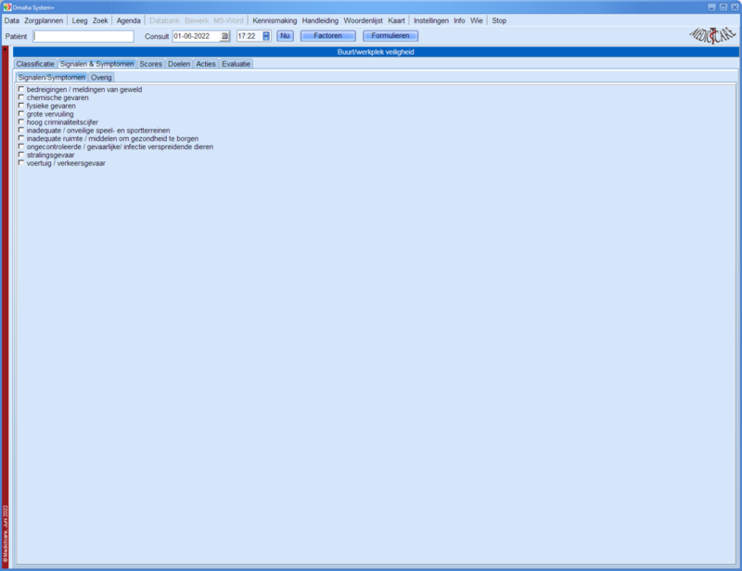Click the Omaha System app icon

[x=6, y=6]
